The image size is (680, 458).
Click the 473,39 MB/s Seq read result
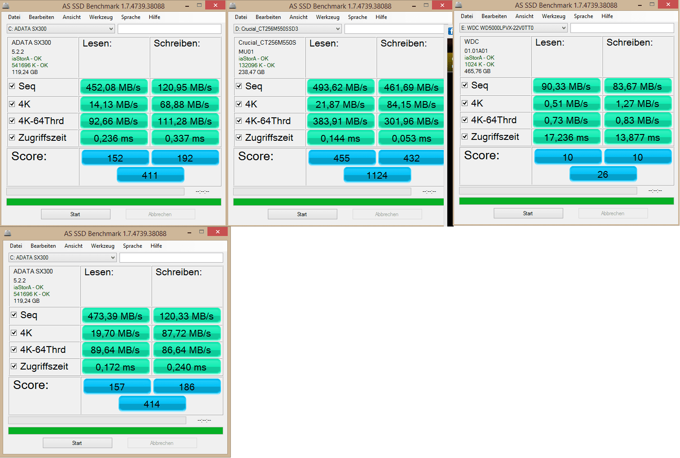click(x=115, y=316)
